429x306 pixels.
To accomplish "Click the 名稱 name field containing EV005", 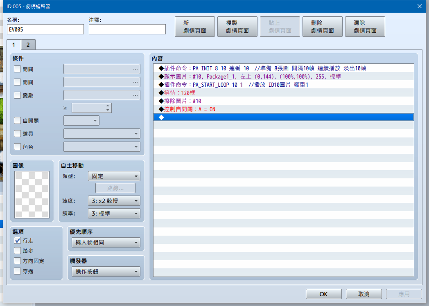I will click(45, 29).
